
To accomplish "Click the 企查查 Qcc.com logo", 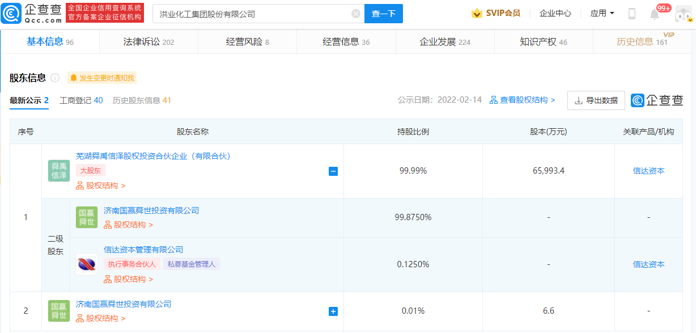I will point(32,13).
